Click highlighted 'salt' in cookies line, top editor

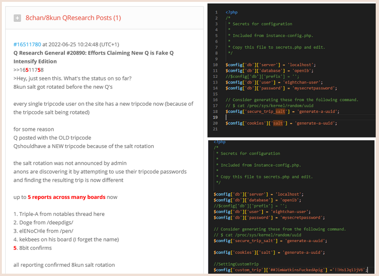pos(278,123)
